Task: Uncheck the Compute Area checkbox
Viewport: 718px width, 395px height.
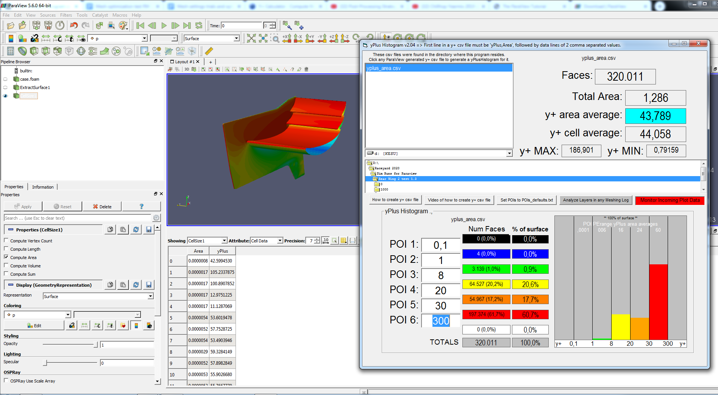Action: point(6,257)
